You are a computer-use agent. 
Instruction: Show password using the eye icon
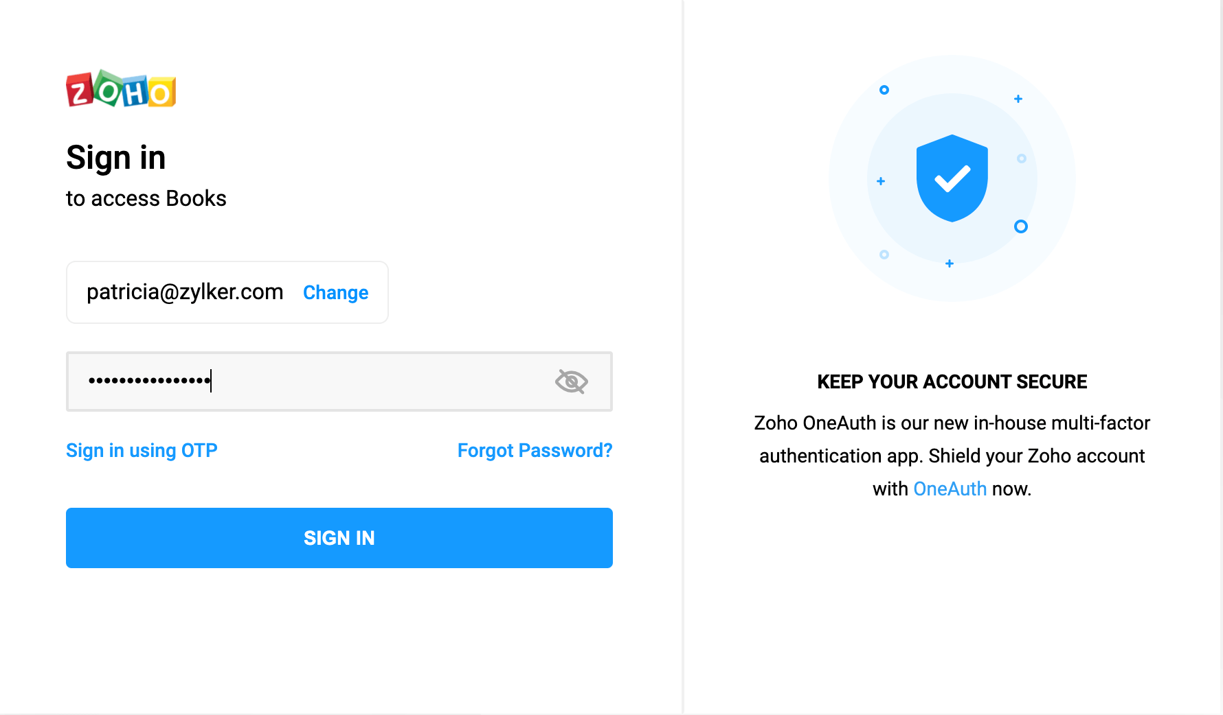[571, 382]
